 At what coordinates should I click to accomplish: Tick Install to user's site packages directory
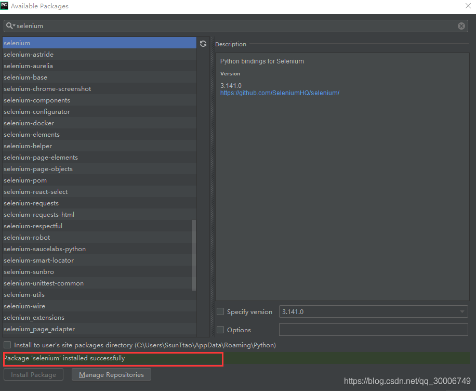pos(7,345)
